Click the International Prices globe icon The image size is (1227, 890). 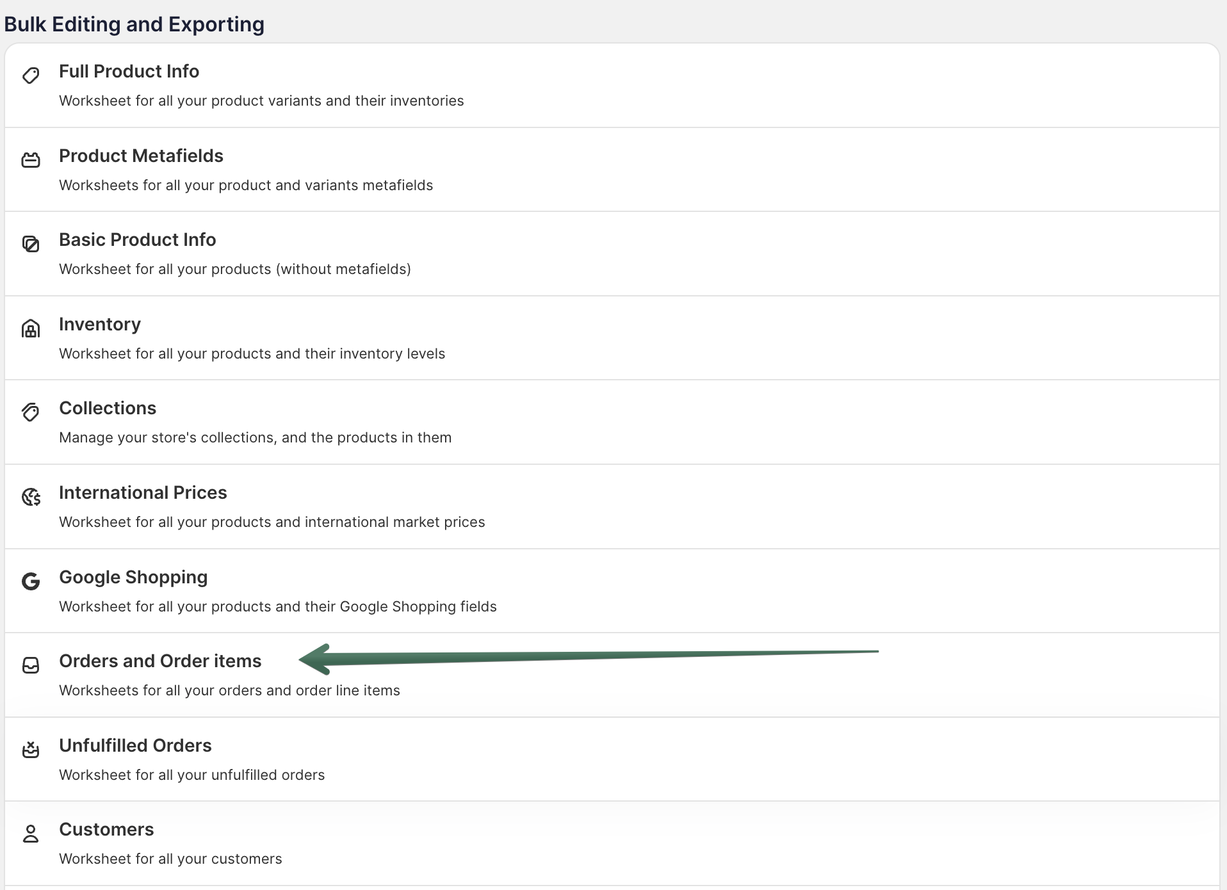point(31,497)
